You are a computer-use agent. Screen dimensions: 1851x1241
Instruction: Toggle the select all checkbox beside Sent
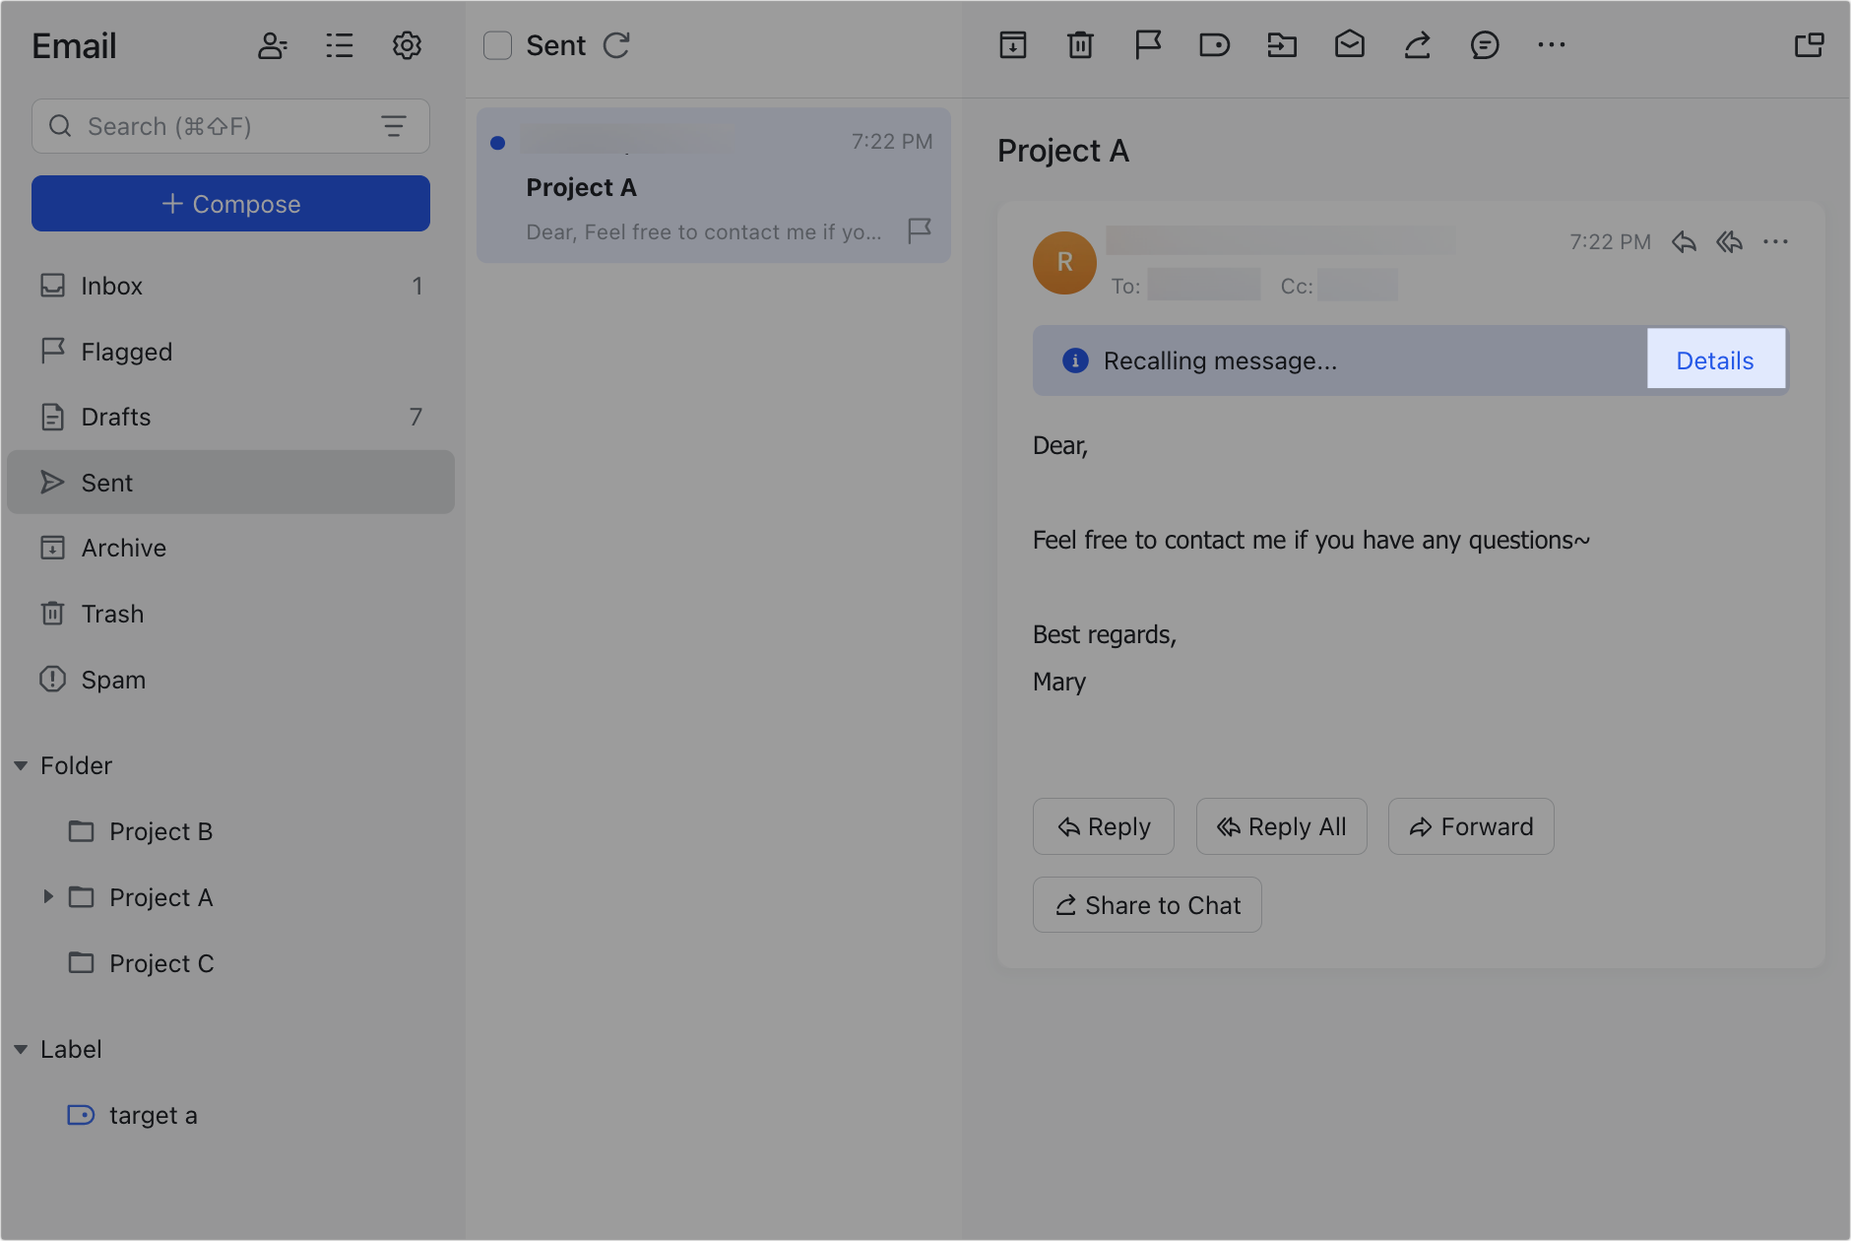click(498, 45)
